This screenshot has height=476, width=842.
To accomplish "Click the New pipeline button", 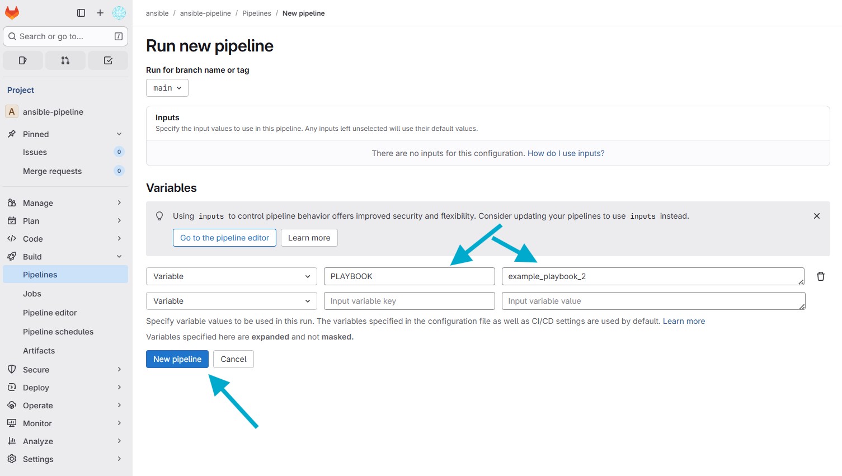I will tap(177, 359).
